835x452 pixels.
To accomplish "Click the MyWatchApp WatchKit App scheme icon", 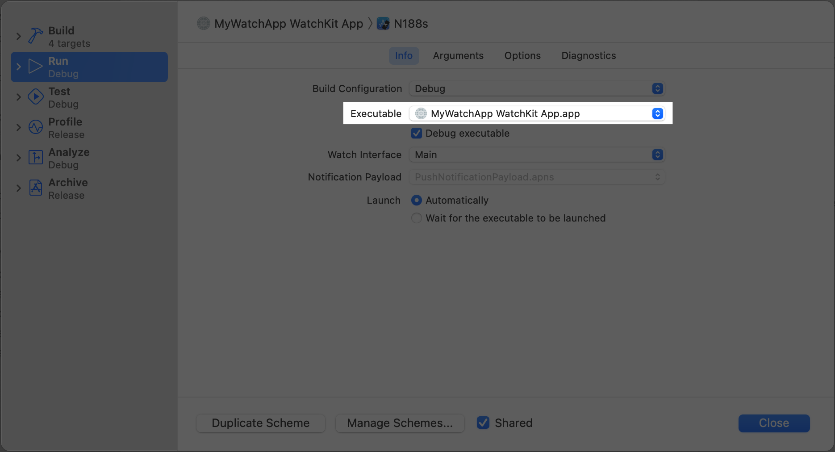I will coord(204,24).
